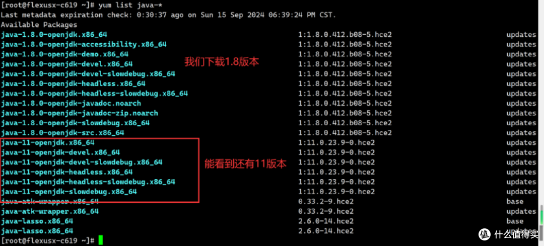
Task: Click java-11-openjdk-headless-slowdebug.x86_64 package name
Action: tap(88, 182)
